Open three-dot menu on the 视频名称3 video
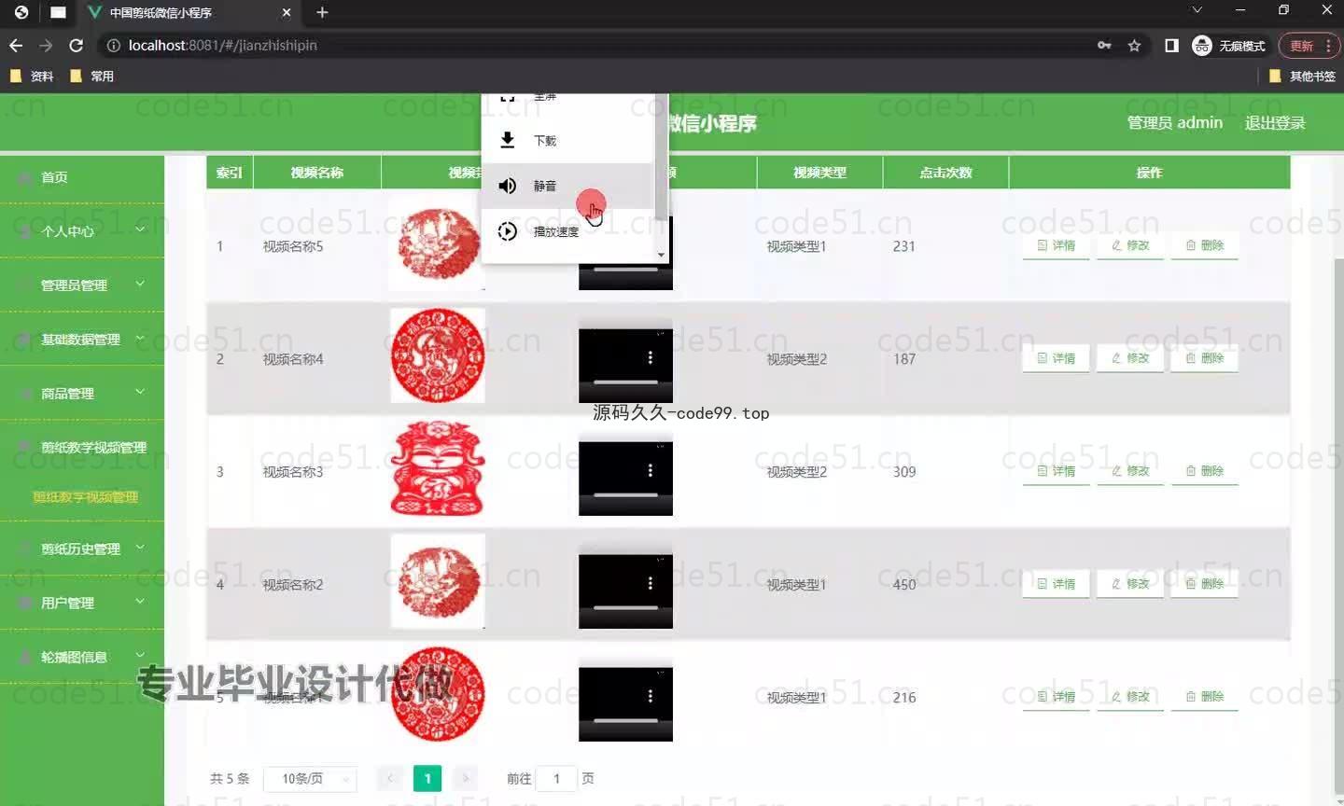 click(x=651, y=471)
